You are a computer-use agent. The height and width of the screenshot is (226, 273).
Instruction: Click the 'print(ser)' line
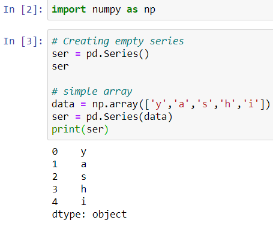[80, 129]
